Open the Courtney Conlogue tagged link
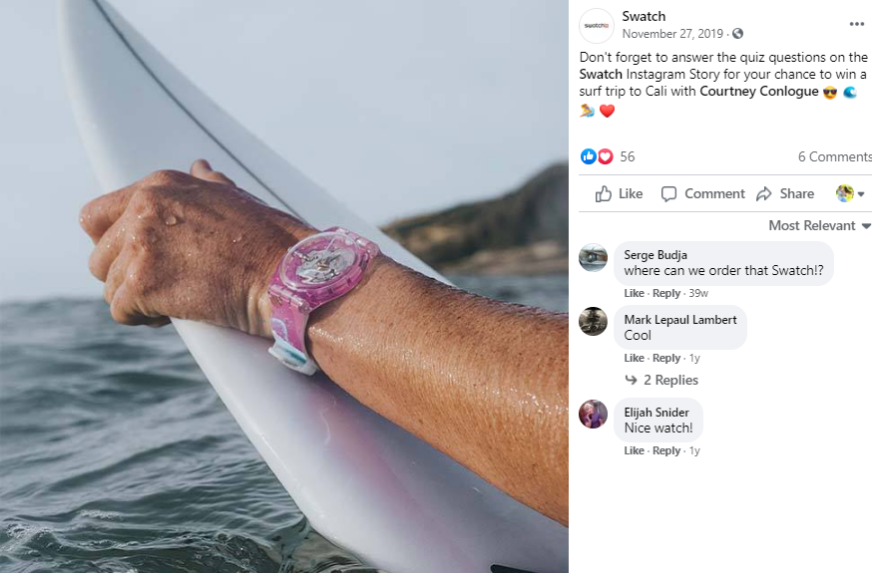The image size is (875, 573). pyautogui.click(x=759, y=92)
